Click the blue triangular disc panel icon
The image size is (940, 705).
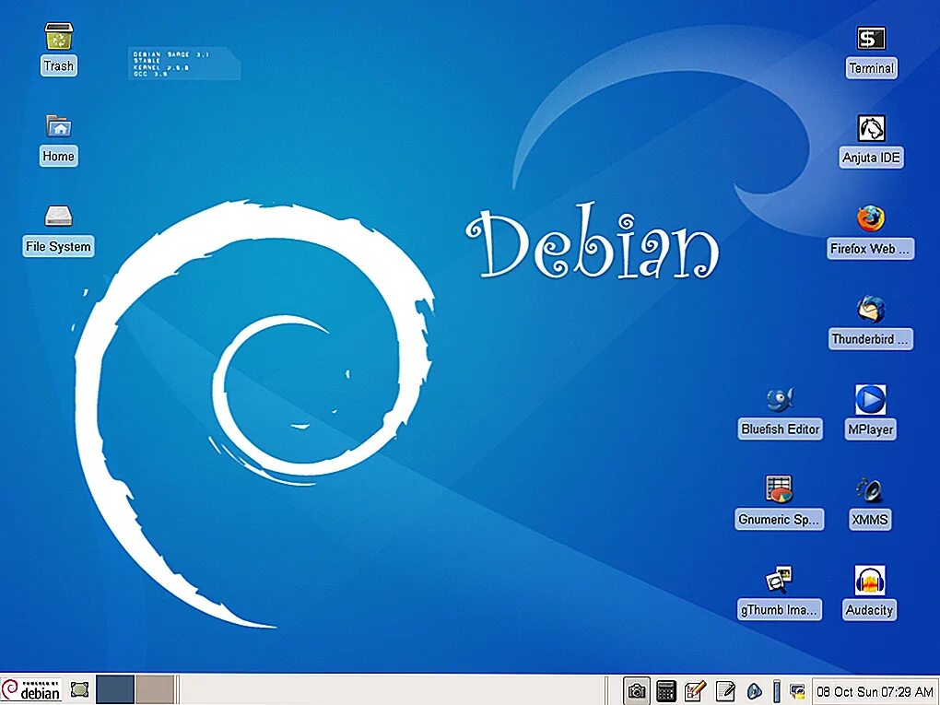point(754,691)
